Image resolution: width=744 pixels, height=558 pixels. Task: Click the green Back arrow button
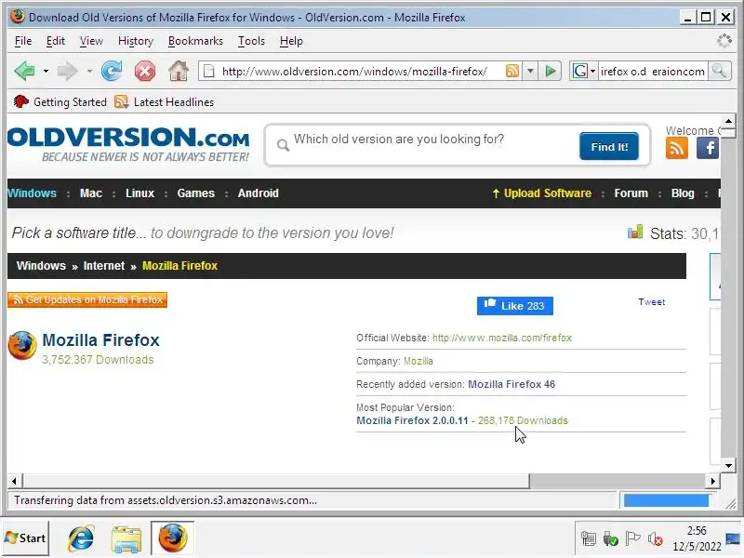(24, 72)
